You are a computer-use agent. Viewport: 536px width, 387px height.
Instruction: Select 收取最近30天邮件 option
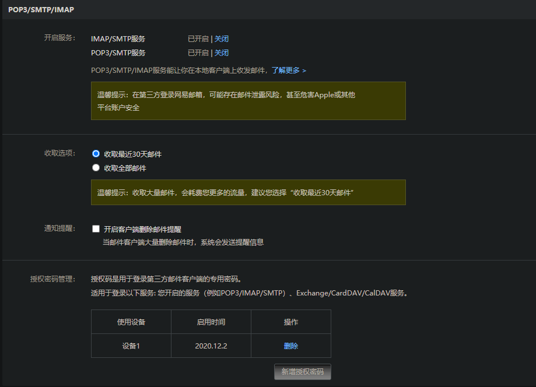click(94, 153)
